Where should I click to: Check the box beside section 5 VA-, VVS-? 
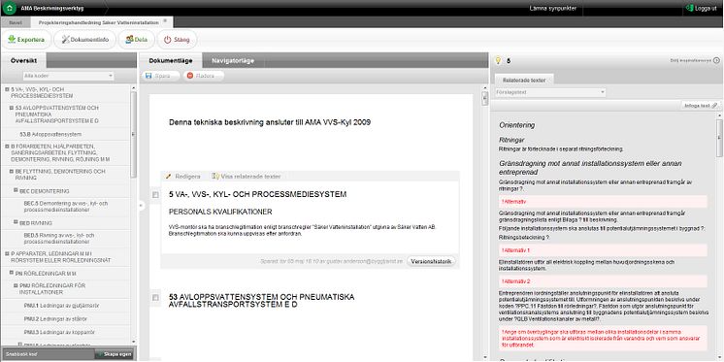155,195
